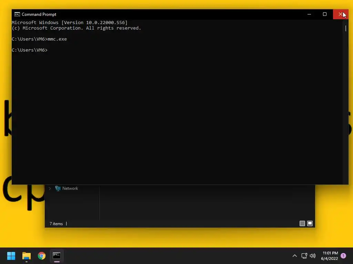Launch Google Chrome from the taskbar
Viewport: 353px width, 264px height.
[x=42, y=256]
